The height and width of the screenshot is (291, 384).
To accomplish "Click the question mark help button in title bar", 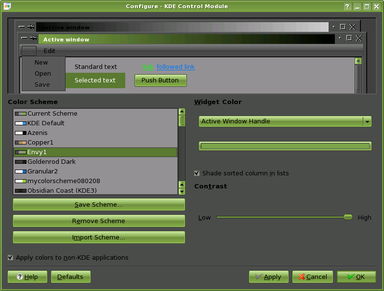I will 347,6.
